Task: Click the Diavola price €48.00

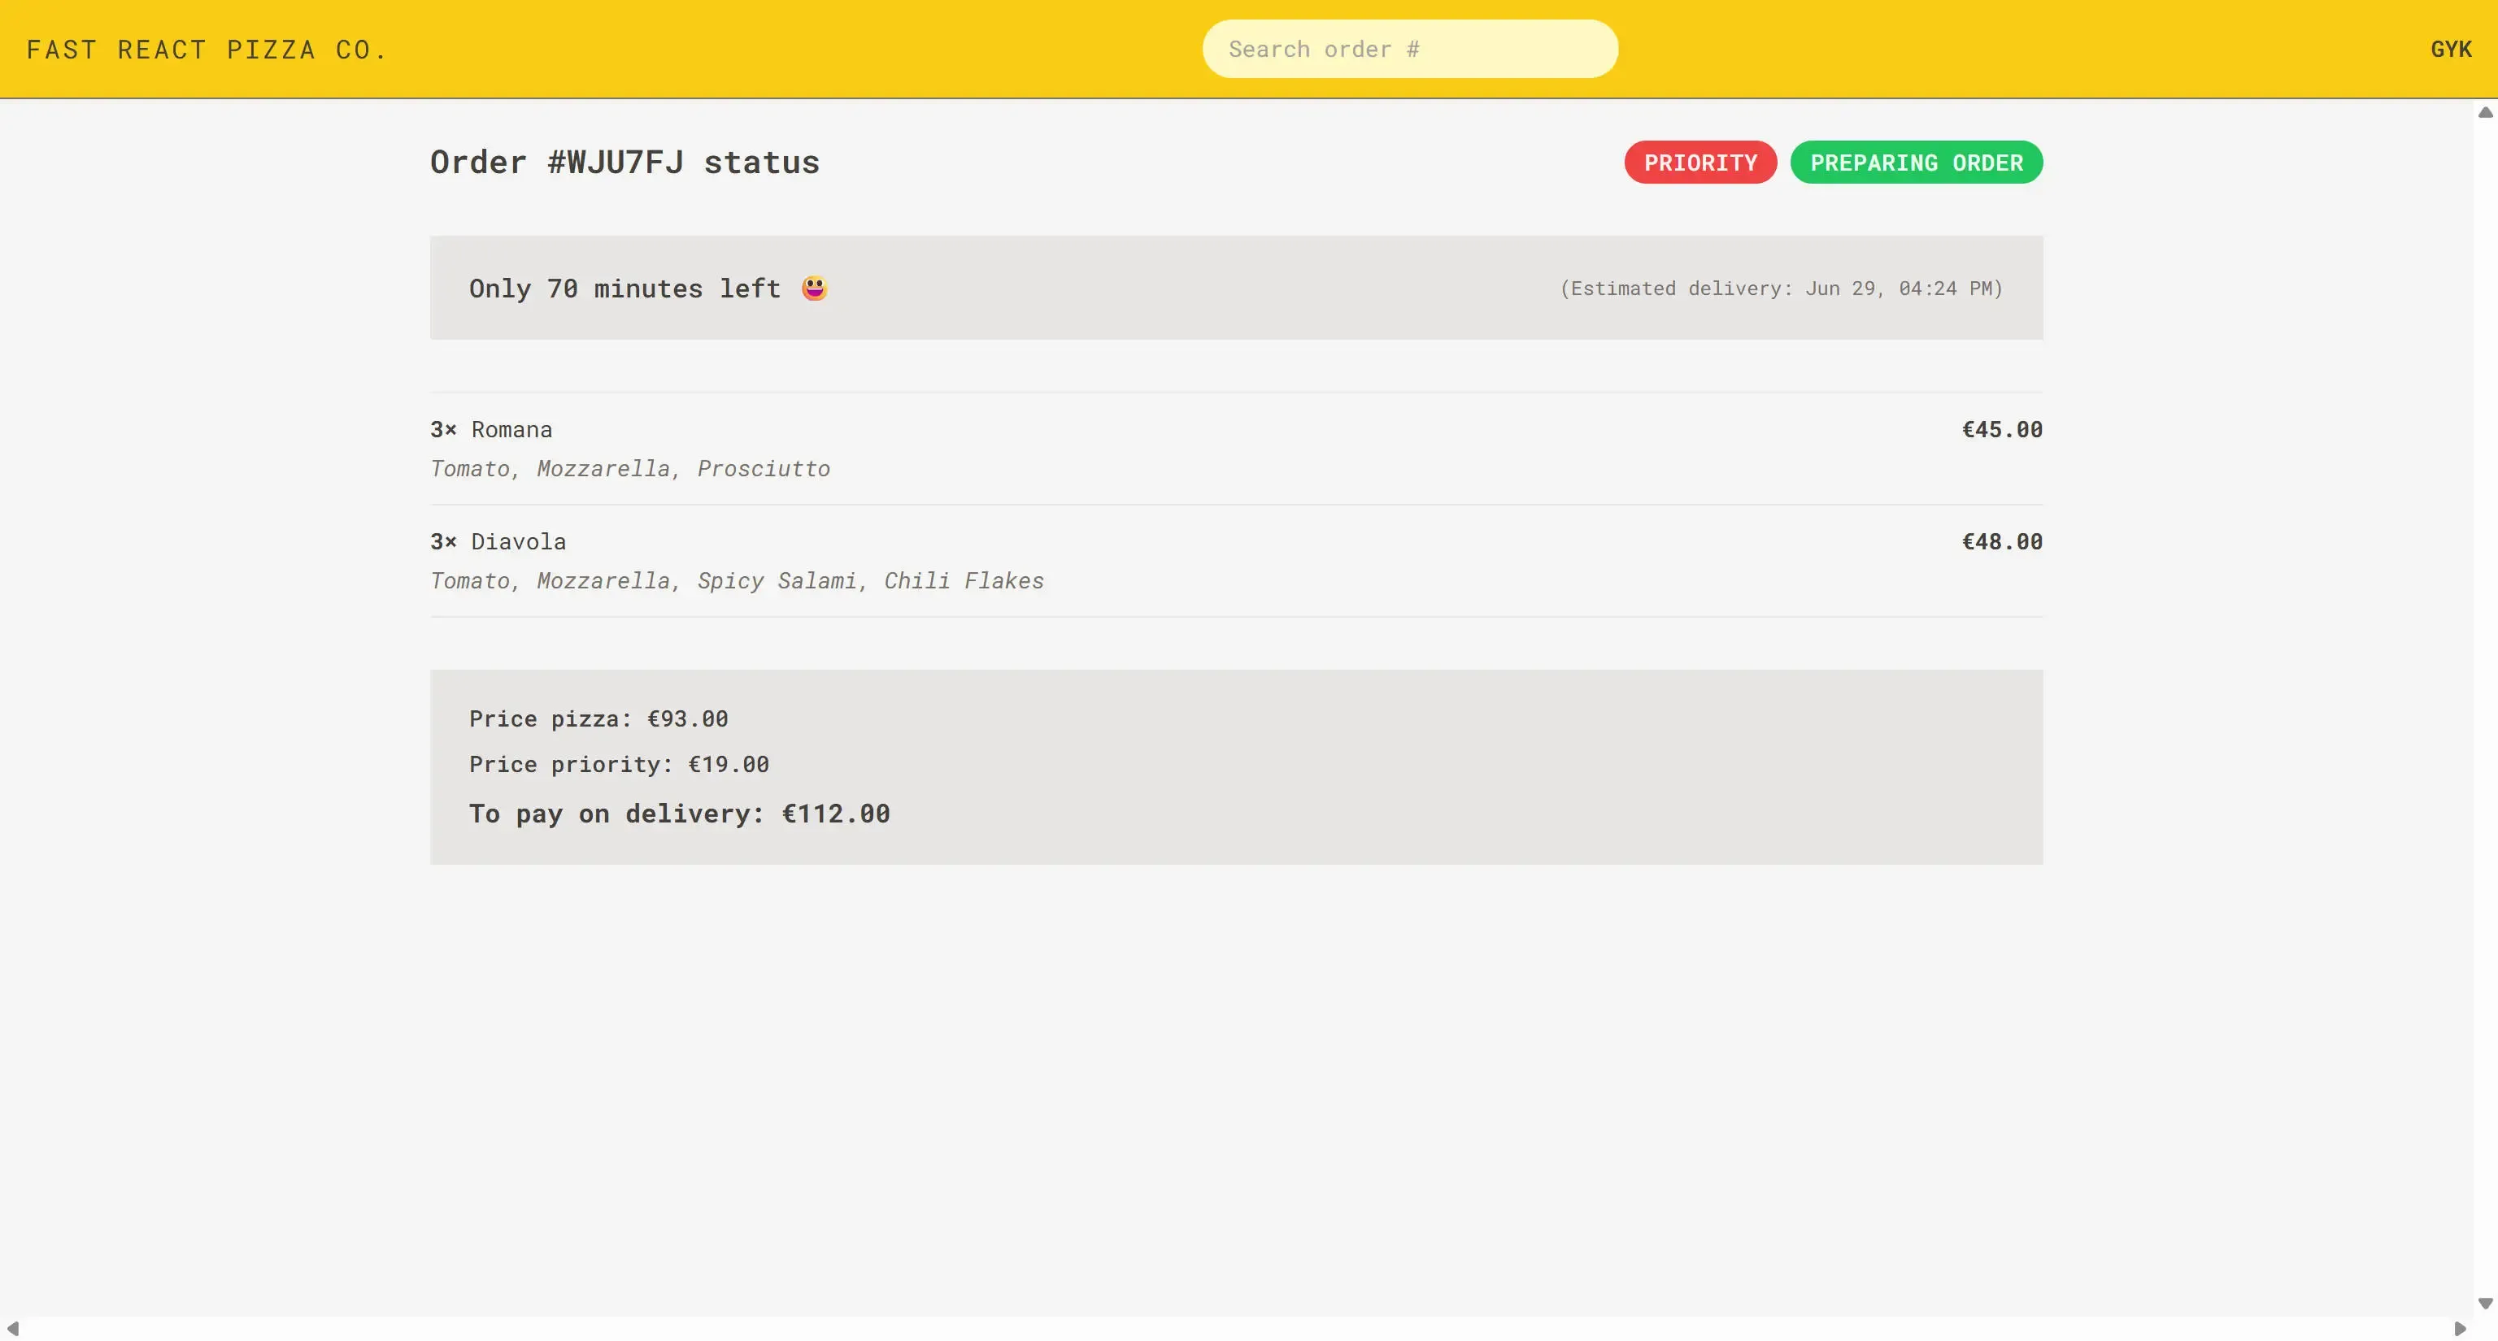Action: (x=2003, y=541)
